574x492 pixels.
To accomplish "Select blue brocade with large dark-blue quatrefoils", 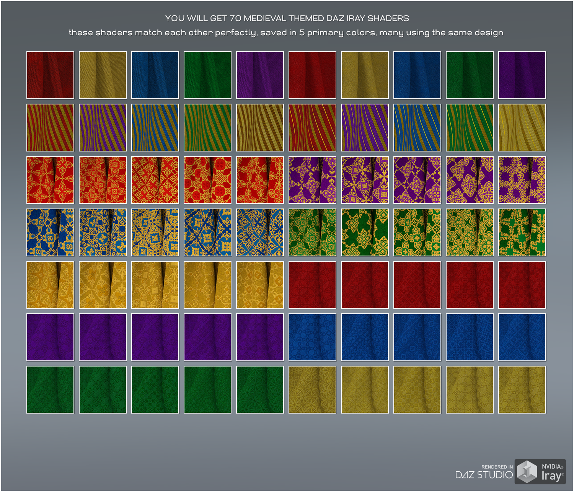I will [50, 232].
